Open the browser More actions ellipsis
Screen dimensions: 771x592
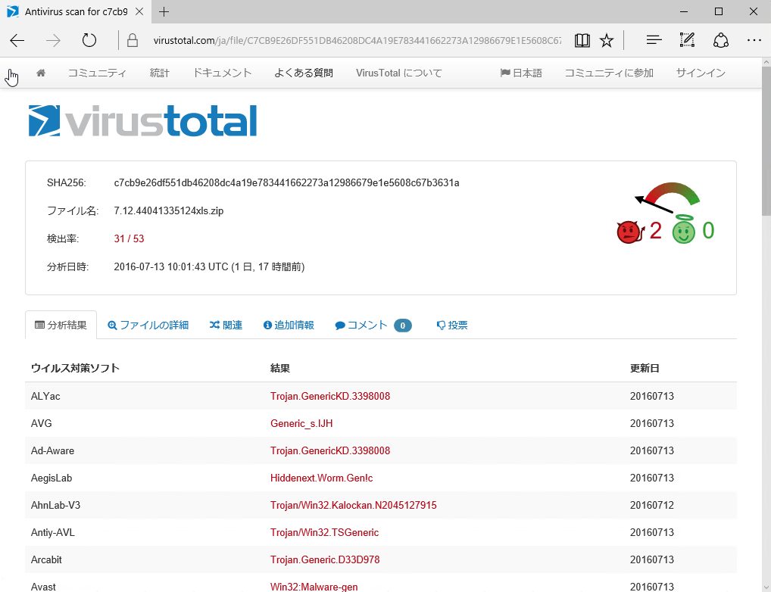point(754,40)
